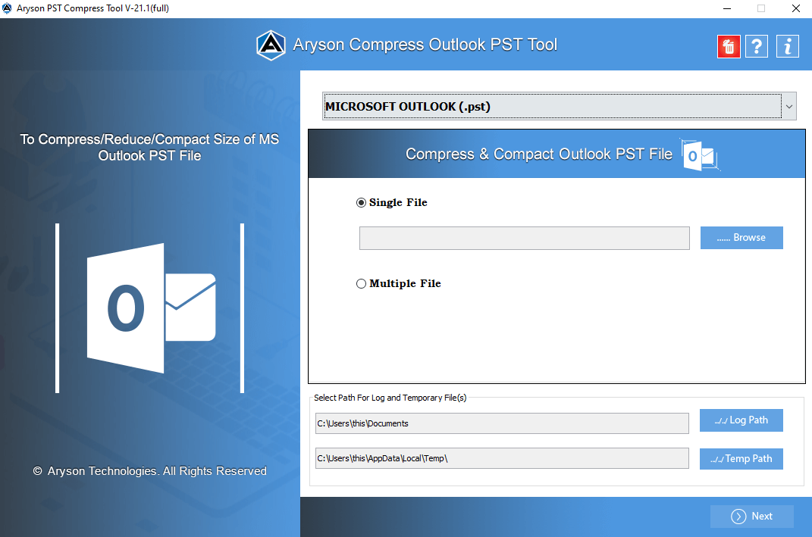Open the help question mark icon
Image resolution: width=812 pixels, height=537 pixels.
point(757,46)
